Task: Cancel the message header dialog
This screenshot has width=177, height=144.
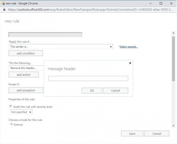Action: point(116,91)
